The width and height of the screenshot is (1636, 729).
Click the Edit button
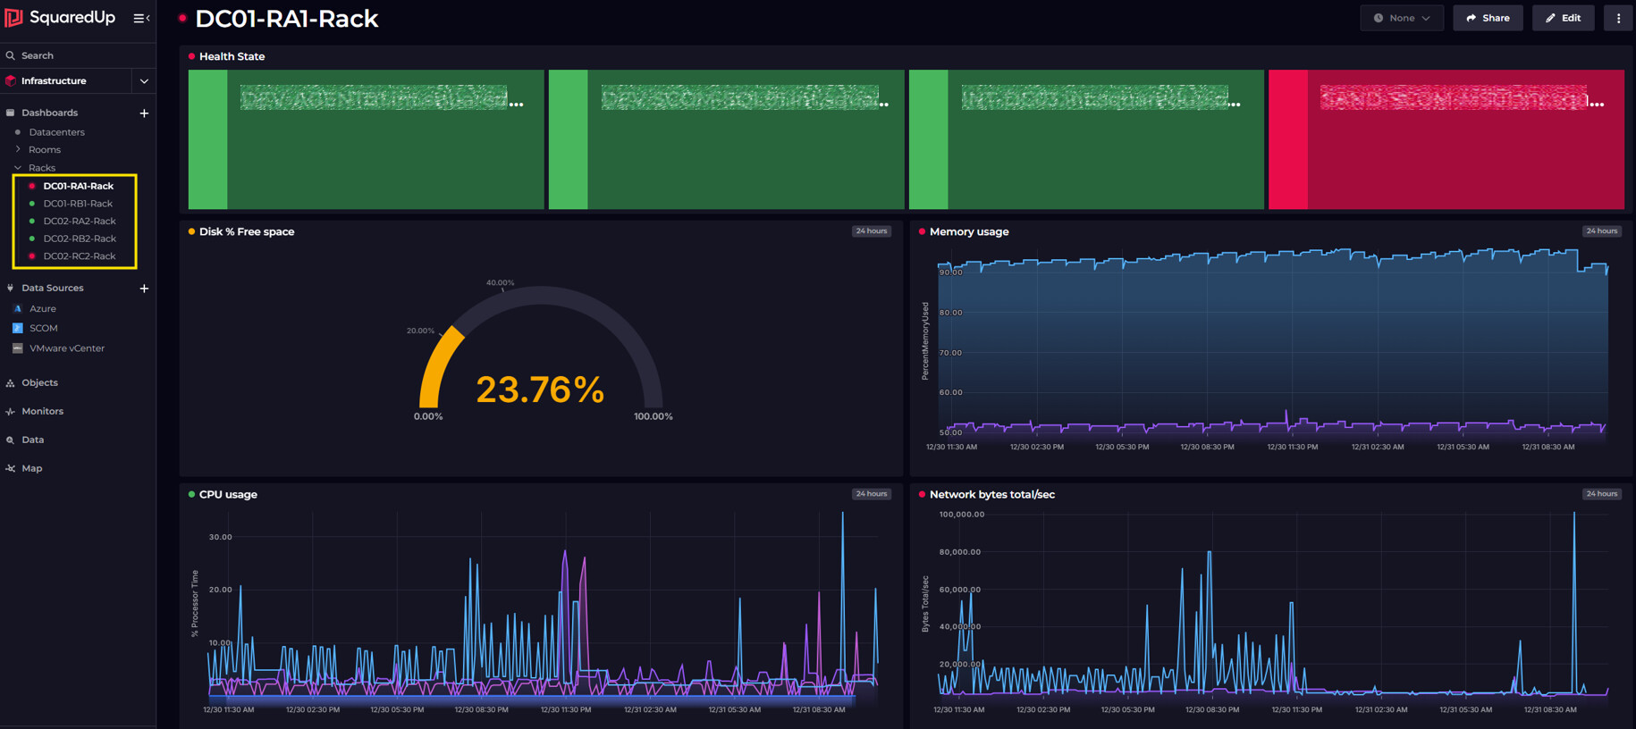coord(1563,18)
